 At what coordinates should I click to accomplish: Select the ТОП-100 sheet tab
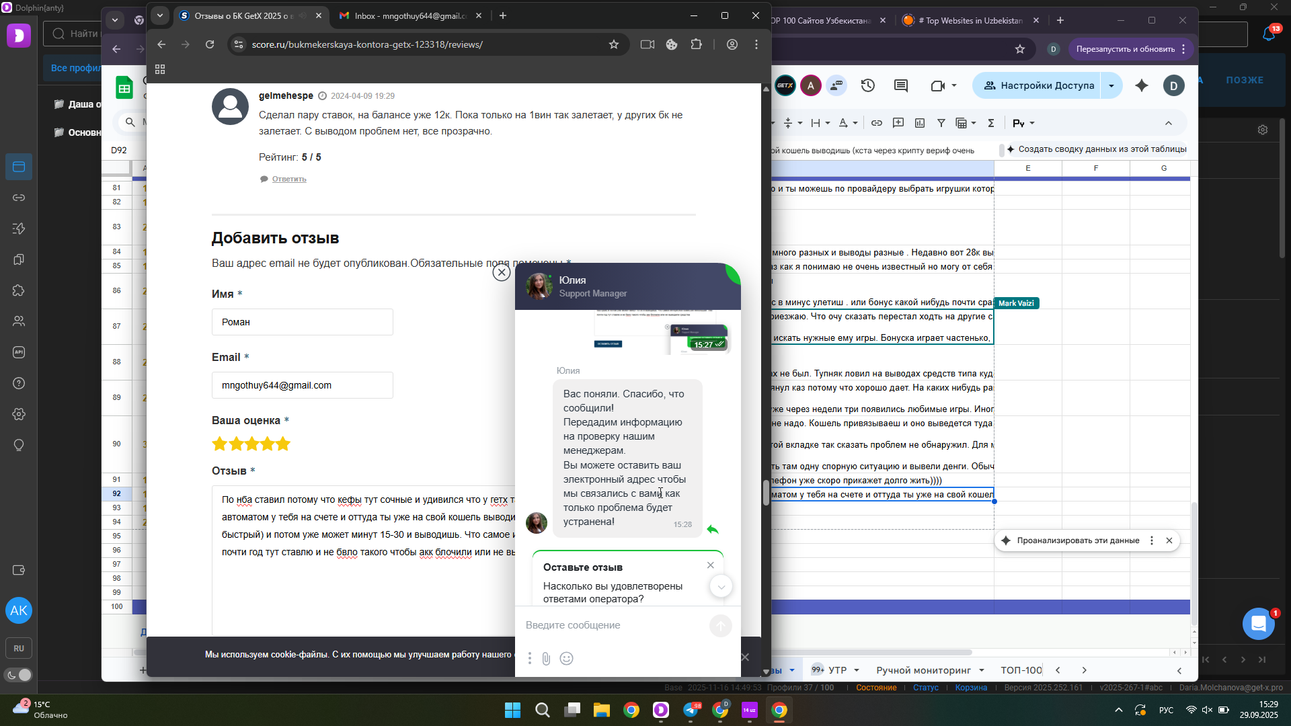click(1021, 670)
